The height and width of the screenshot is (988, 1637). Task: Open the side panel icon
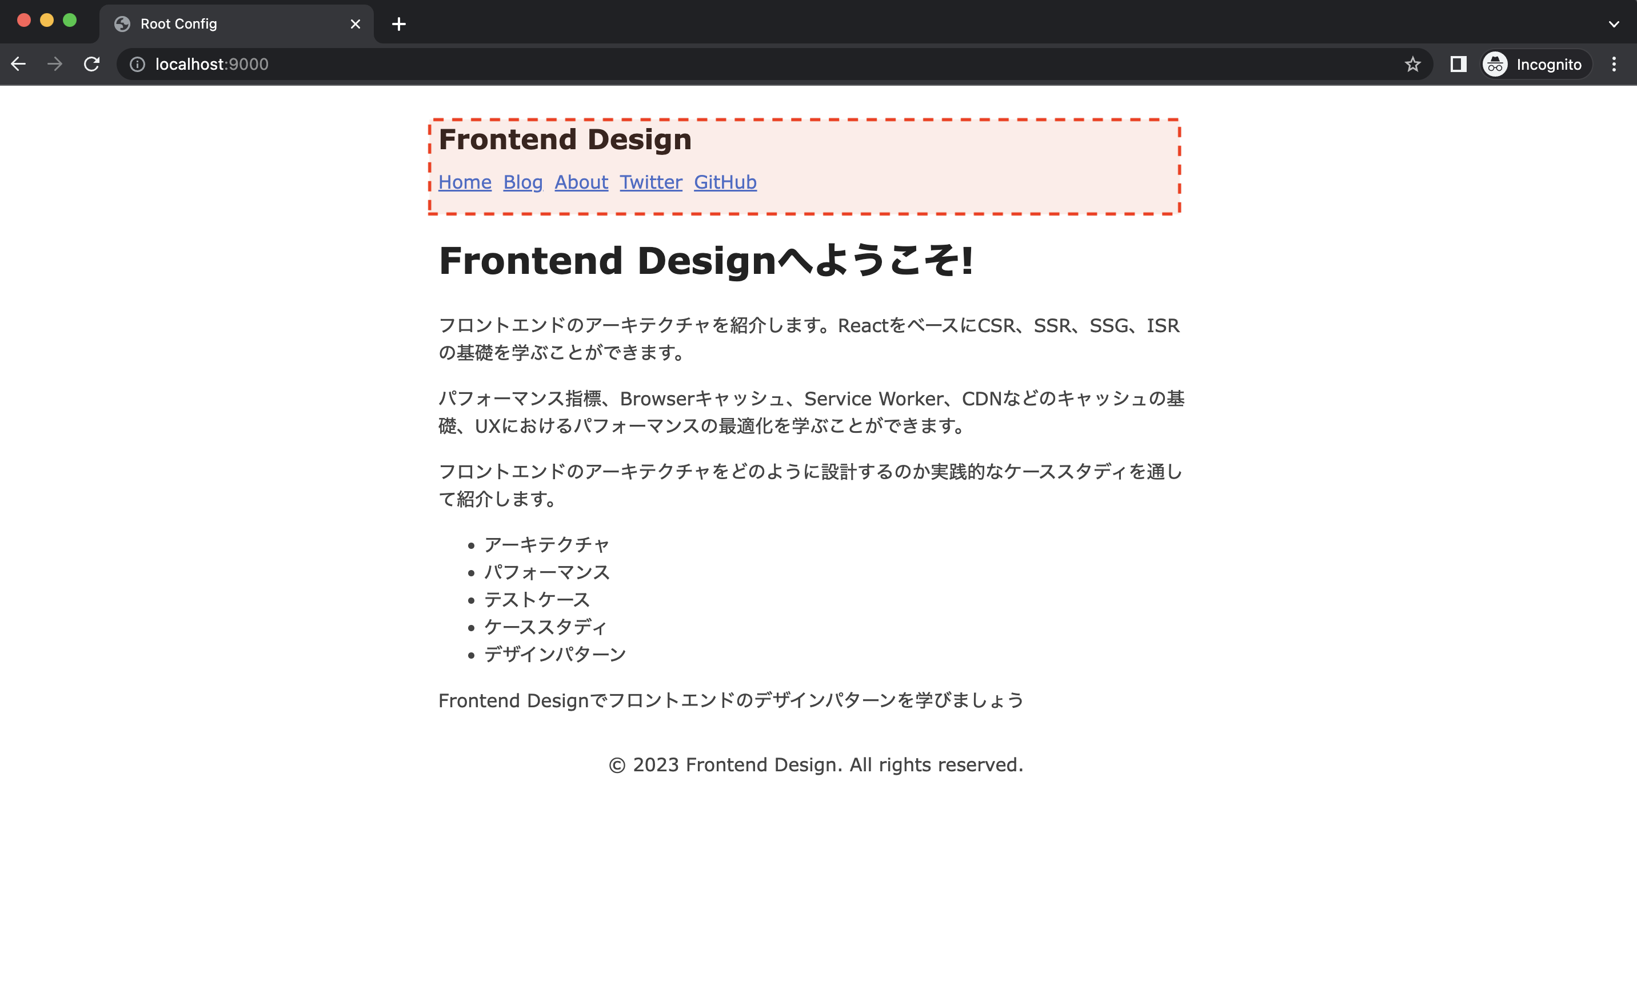coord(1458,65)
